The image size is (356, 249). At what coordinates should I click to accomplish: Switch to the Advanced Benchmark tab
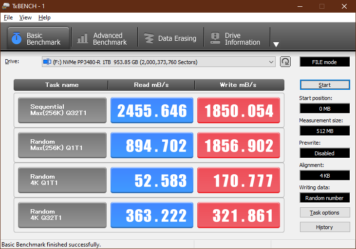(105, 38)
